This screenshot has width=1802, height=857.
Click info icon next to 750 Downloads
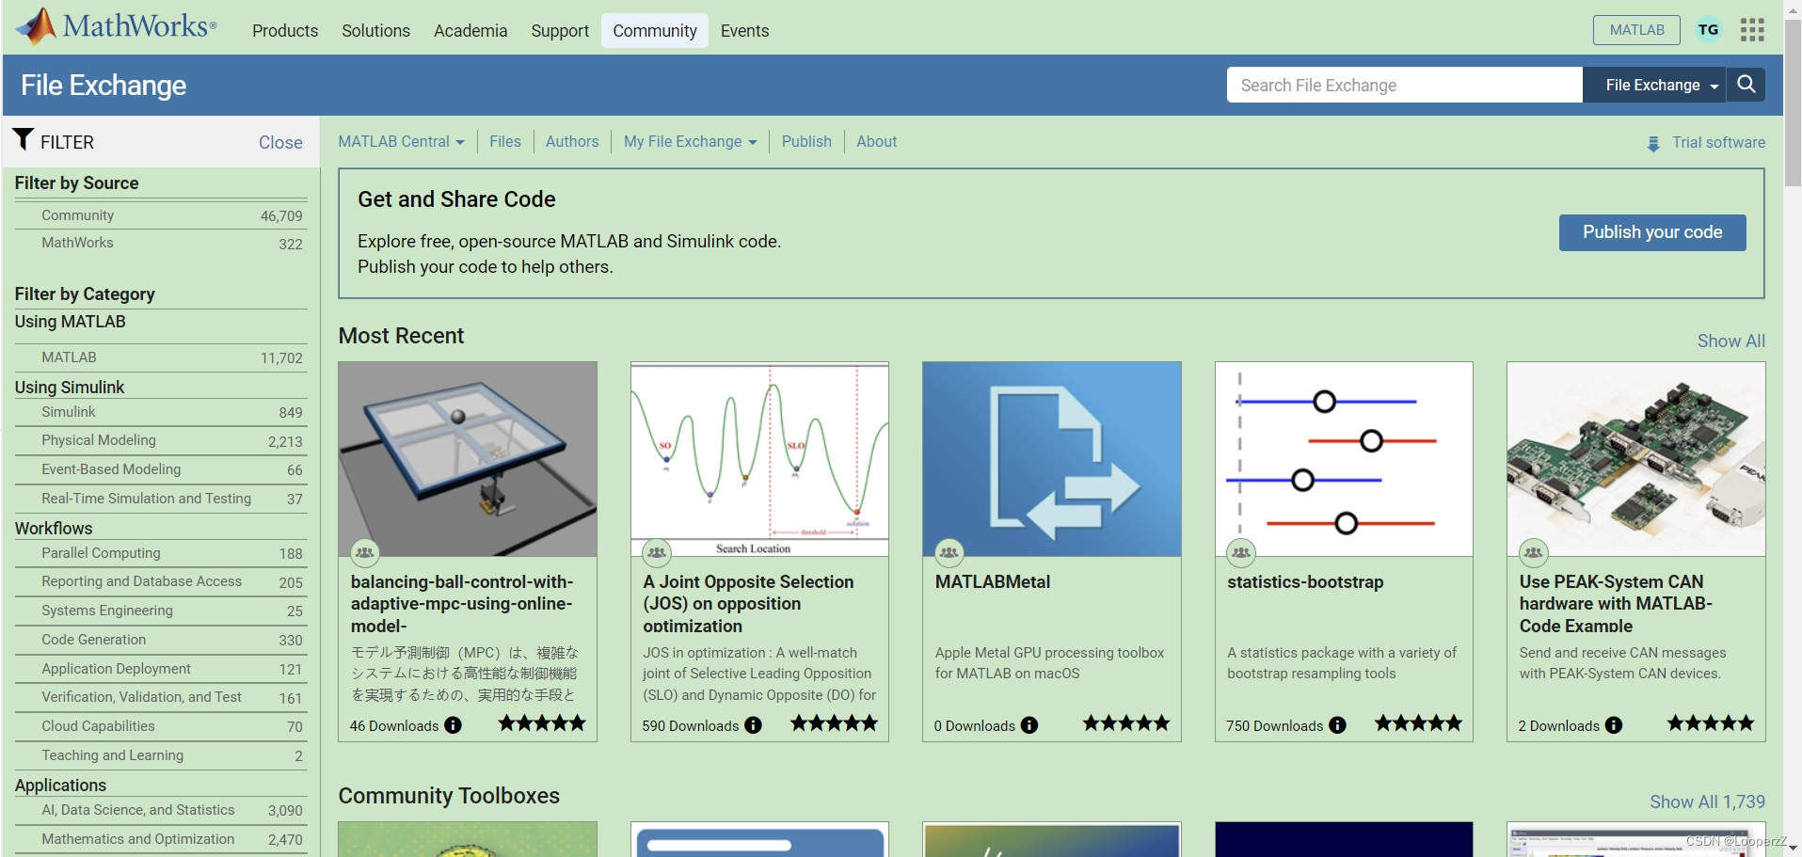[x=1338, y=725]
